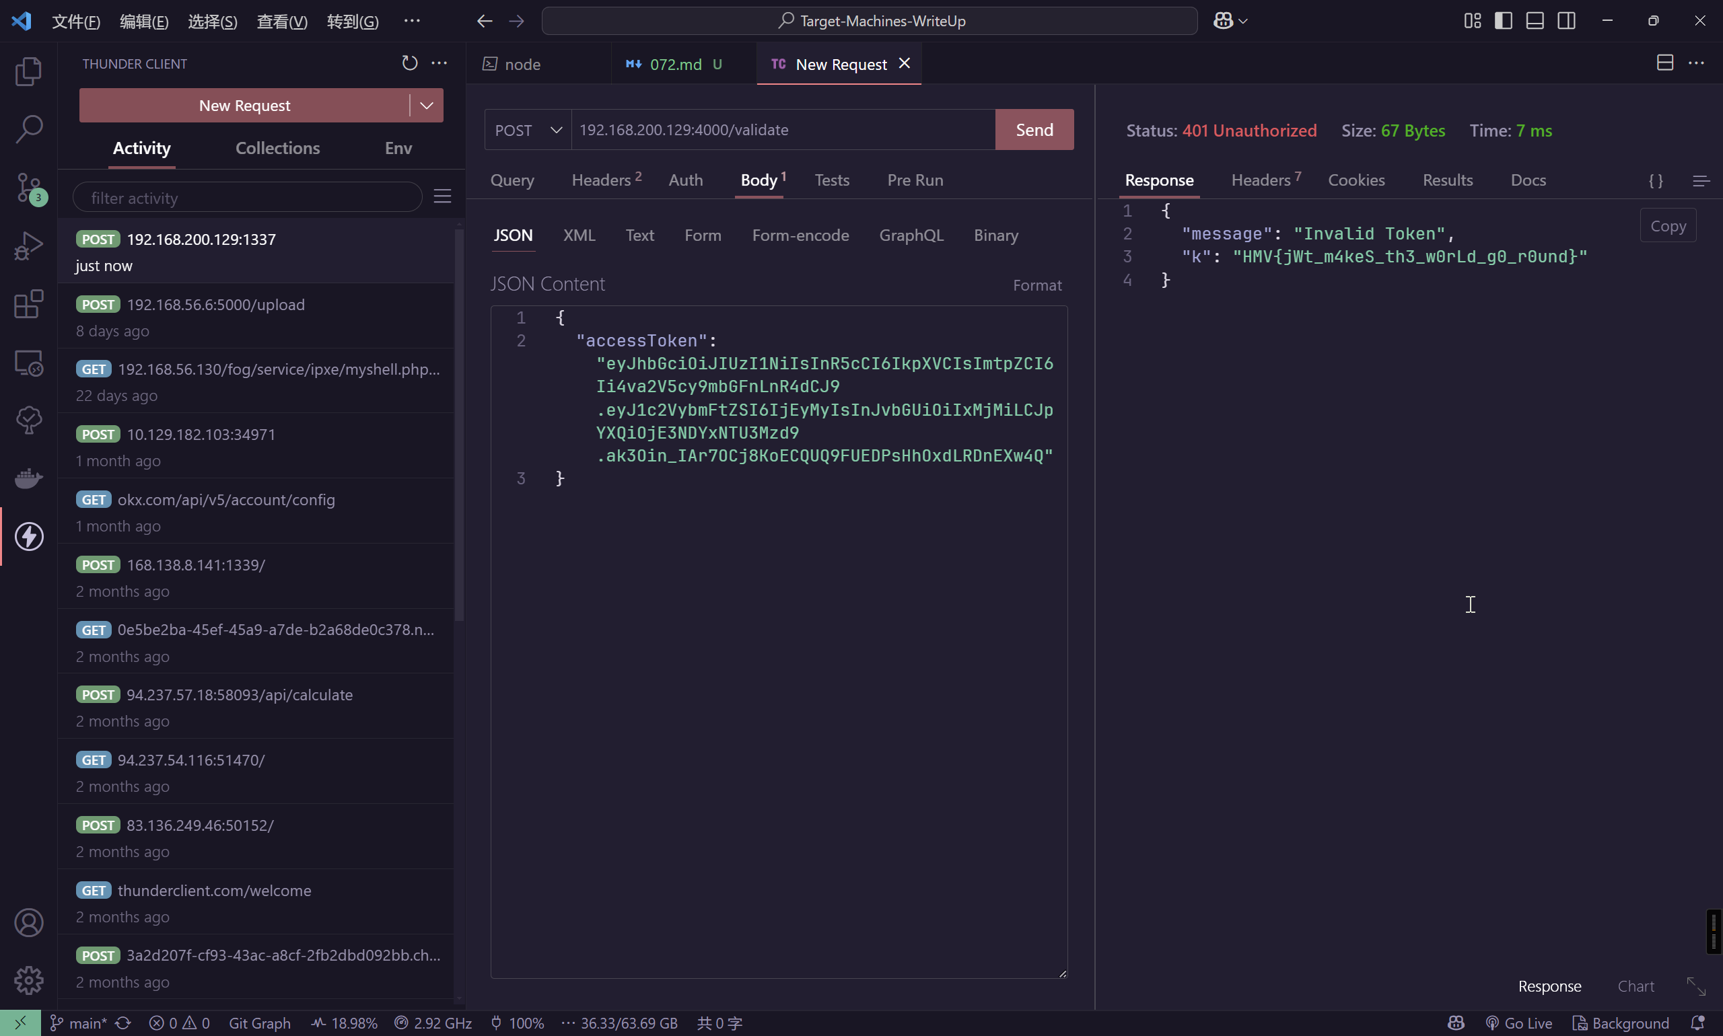Image resolution: width=1723 pixels, height=1036 pixels.
Task: Go back with navigation arrow
Action: click(484, 21)
